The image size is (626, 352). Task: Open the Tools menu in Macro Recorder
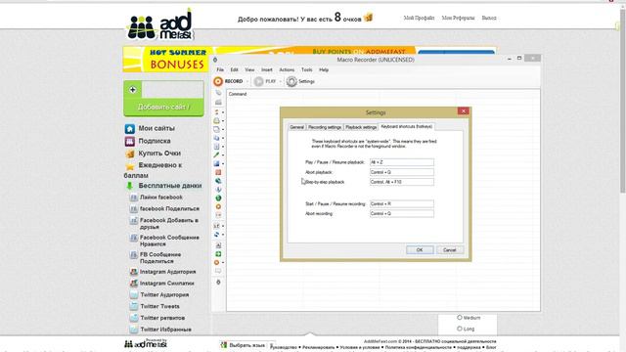(x=306, y=69)
